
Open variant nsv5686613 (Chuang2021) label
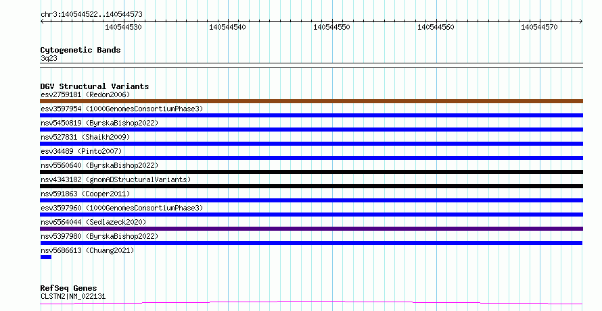pos(87,250)
